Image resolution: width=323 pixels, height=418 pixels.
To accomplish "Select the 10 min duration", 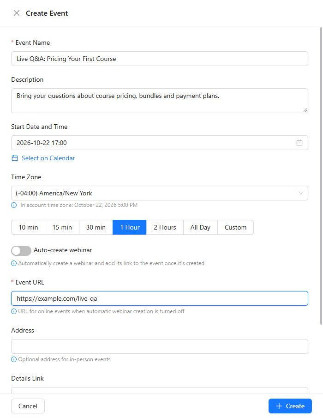I will pyautogui.click(x=28, y=227).
